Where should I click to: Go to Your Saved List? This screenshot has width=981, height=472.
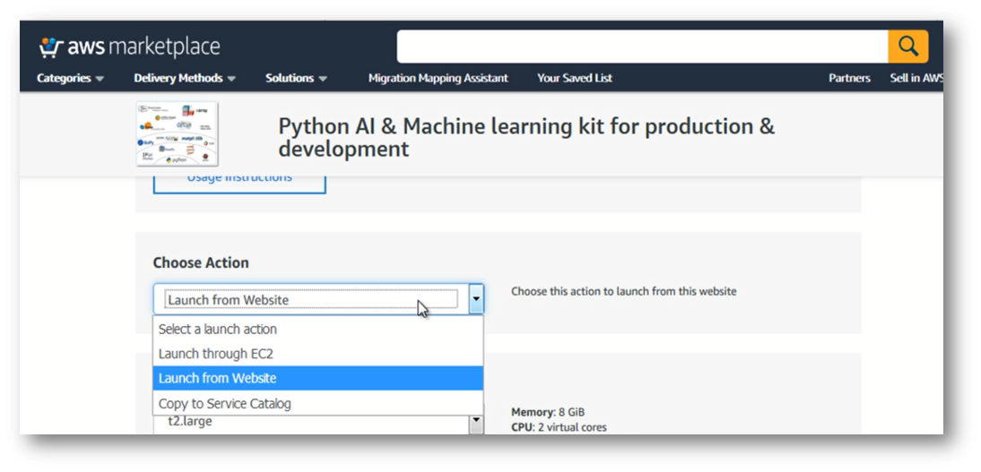pyautogui.click(x=574, y=78)
